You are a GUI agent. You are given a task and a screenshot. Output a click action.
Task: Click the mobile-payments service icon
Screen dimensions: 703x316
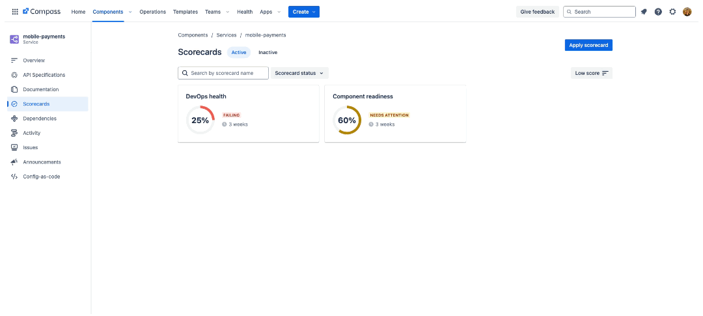tap(14, 39)
